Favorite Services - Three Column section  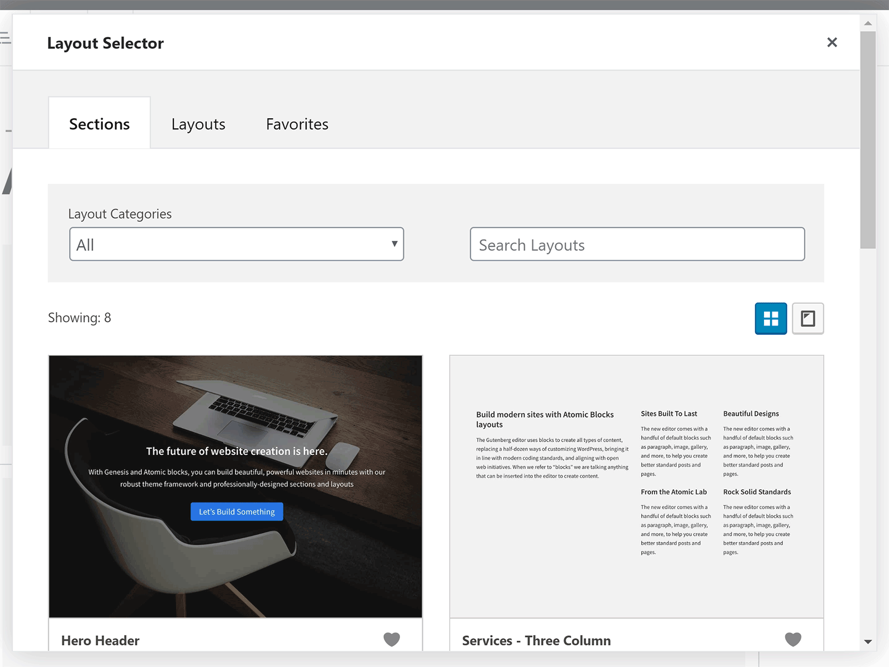[793, 640]
